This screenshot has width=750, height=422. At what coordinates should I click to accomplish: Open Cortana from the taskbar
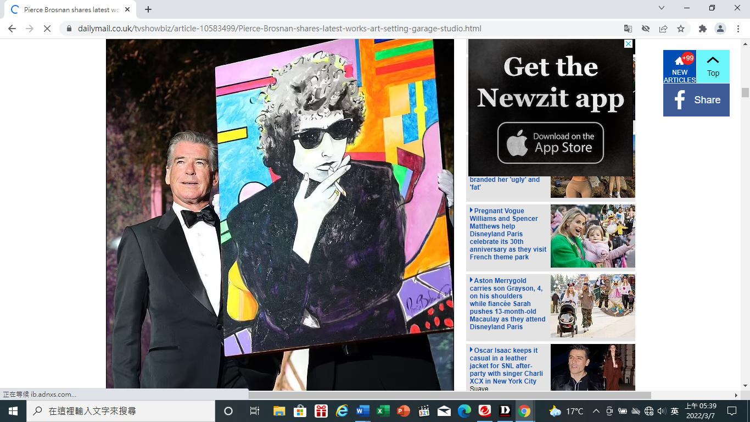coord(228,411)
